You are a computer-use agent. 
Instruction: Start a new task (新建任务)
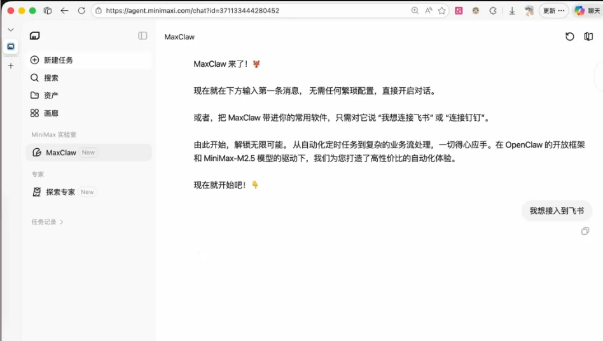59,60
